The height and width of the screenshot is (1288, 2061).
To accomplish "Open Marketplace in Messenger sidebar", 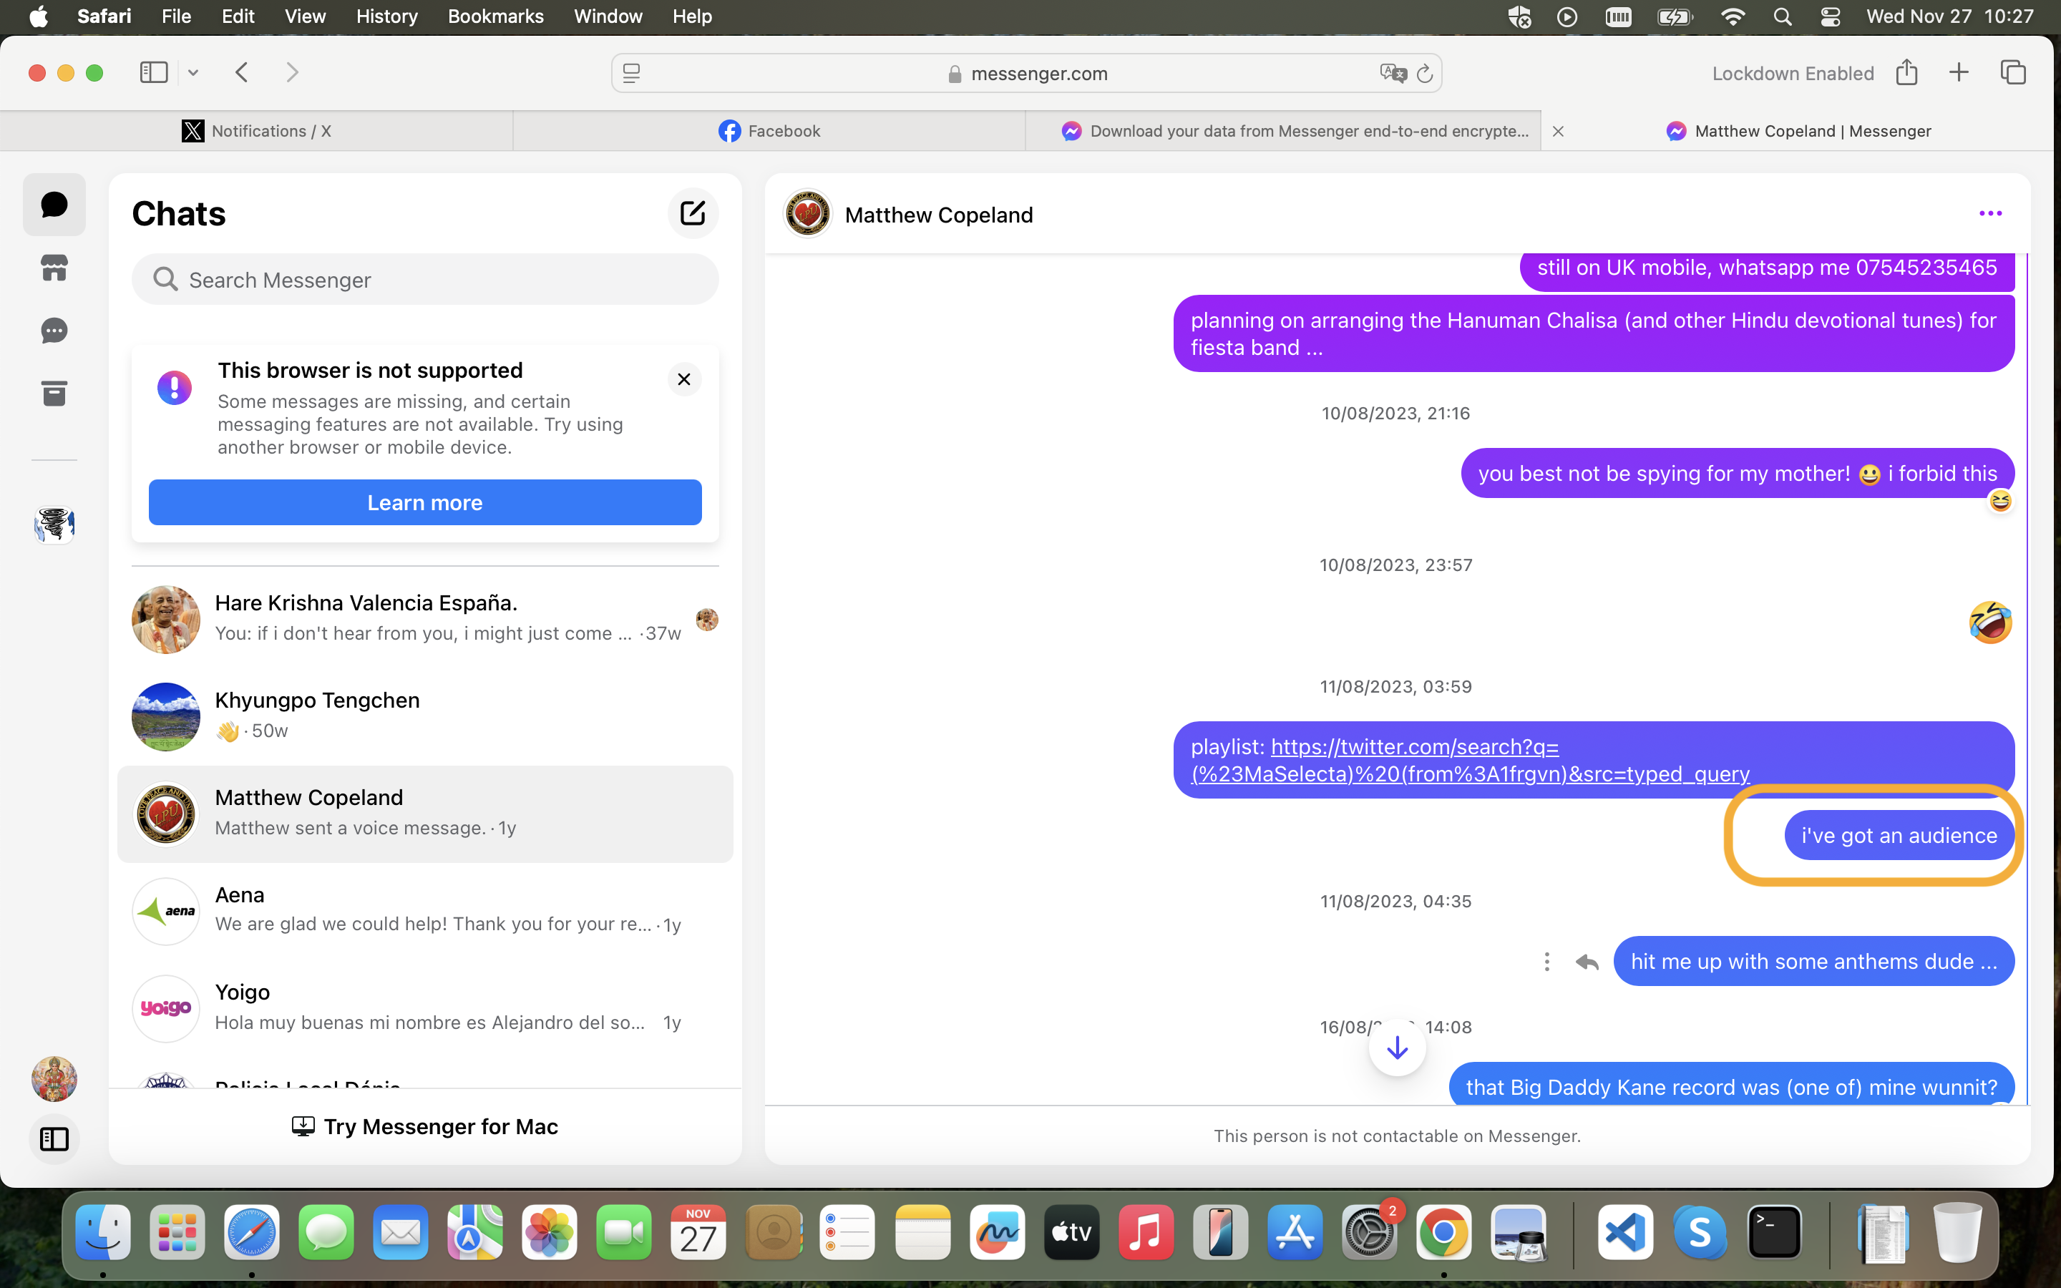I will point(54,268).
